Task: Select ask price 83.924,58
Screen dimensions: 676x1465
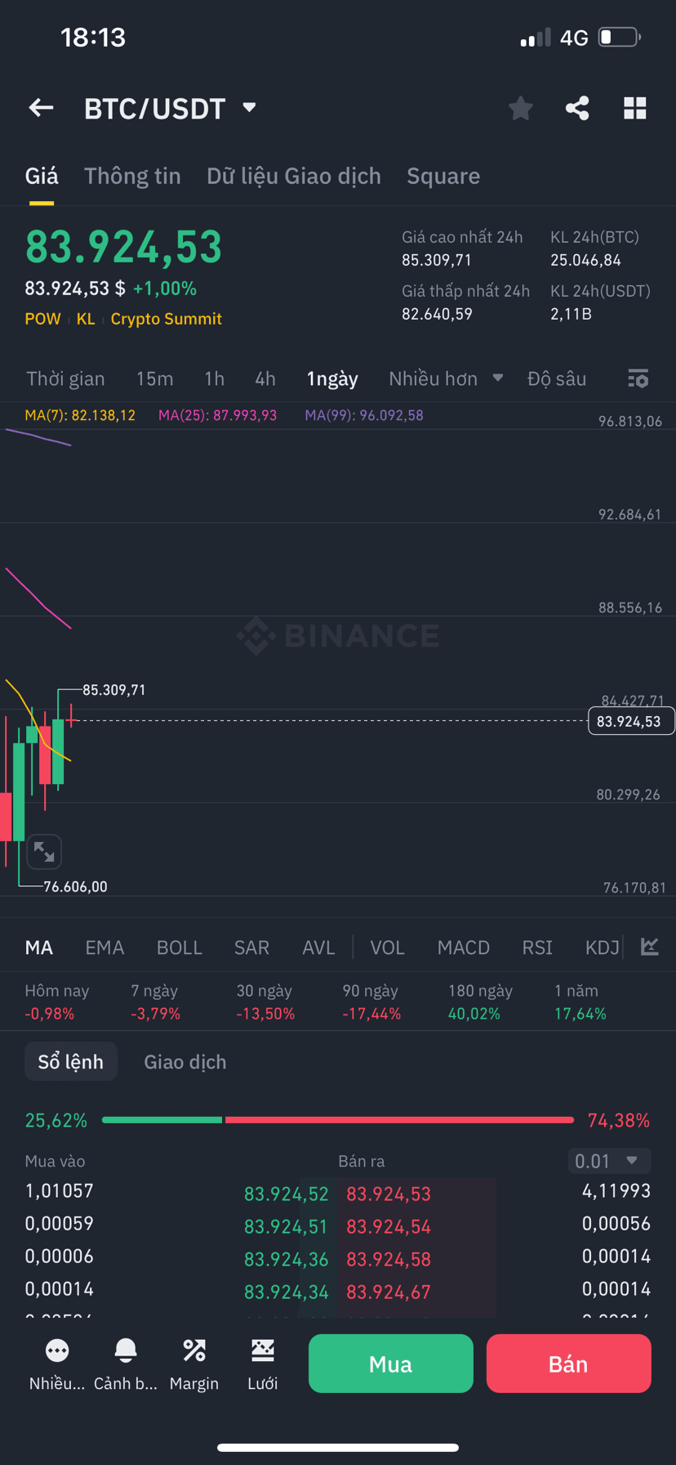Action: click(389, 1259)
